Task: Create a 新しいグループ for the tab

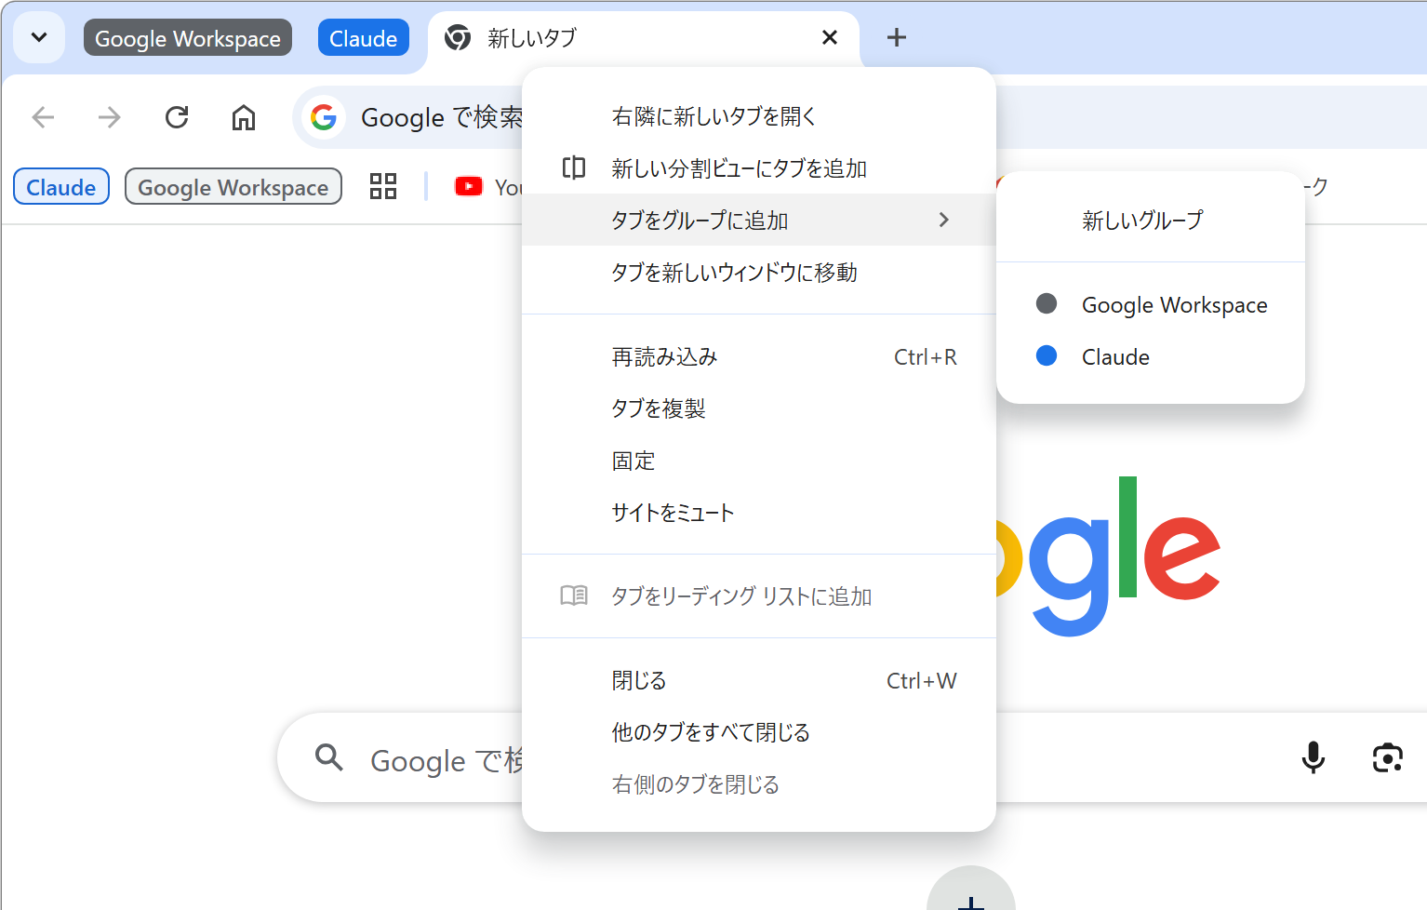Action: tap(1141, 221)
